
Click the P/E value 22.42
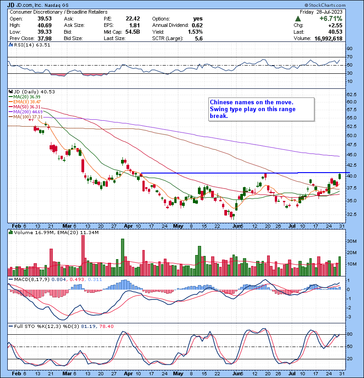coord(133,19)
